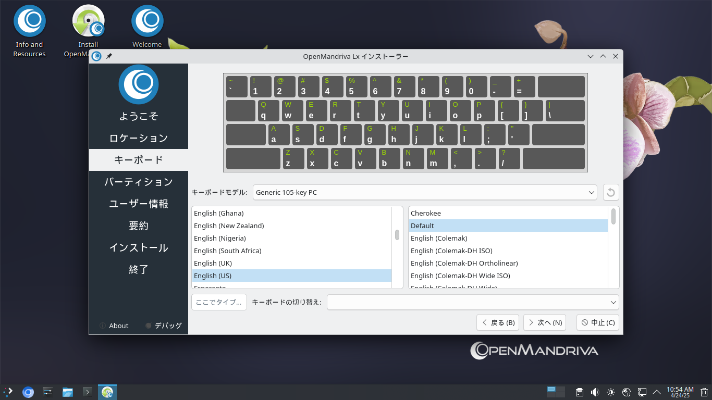
Task: Open the About button in the sidebar
Action: [x=114, y=326]
